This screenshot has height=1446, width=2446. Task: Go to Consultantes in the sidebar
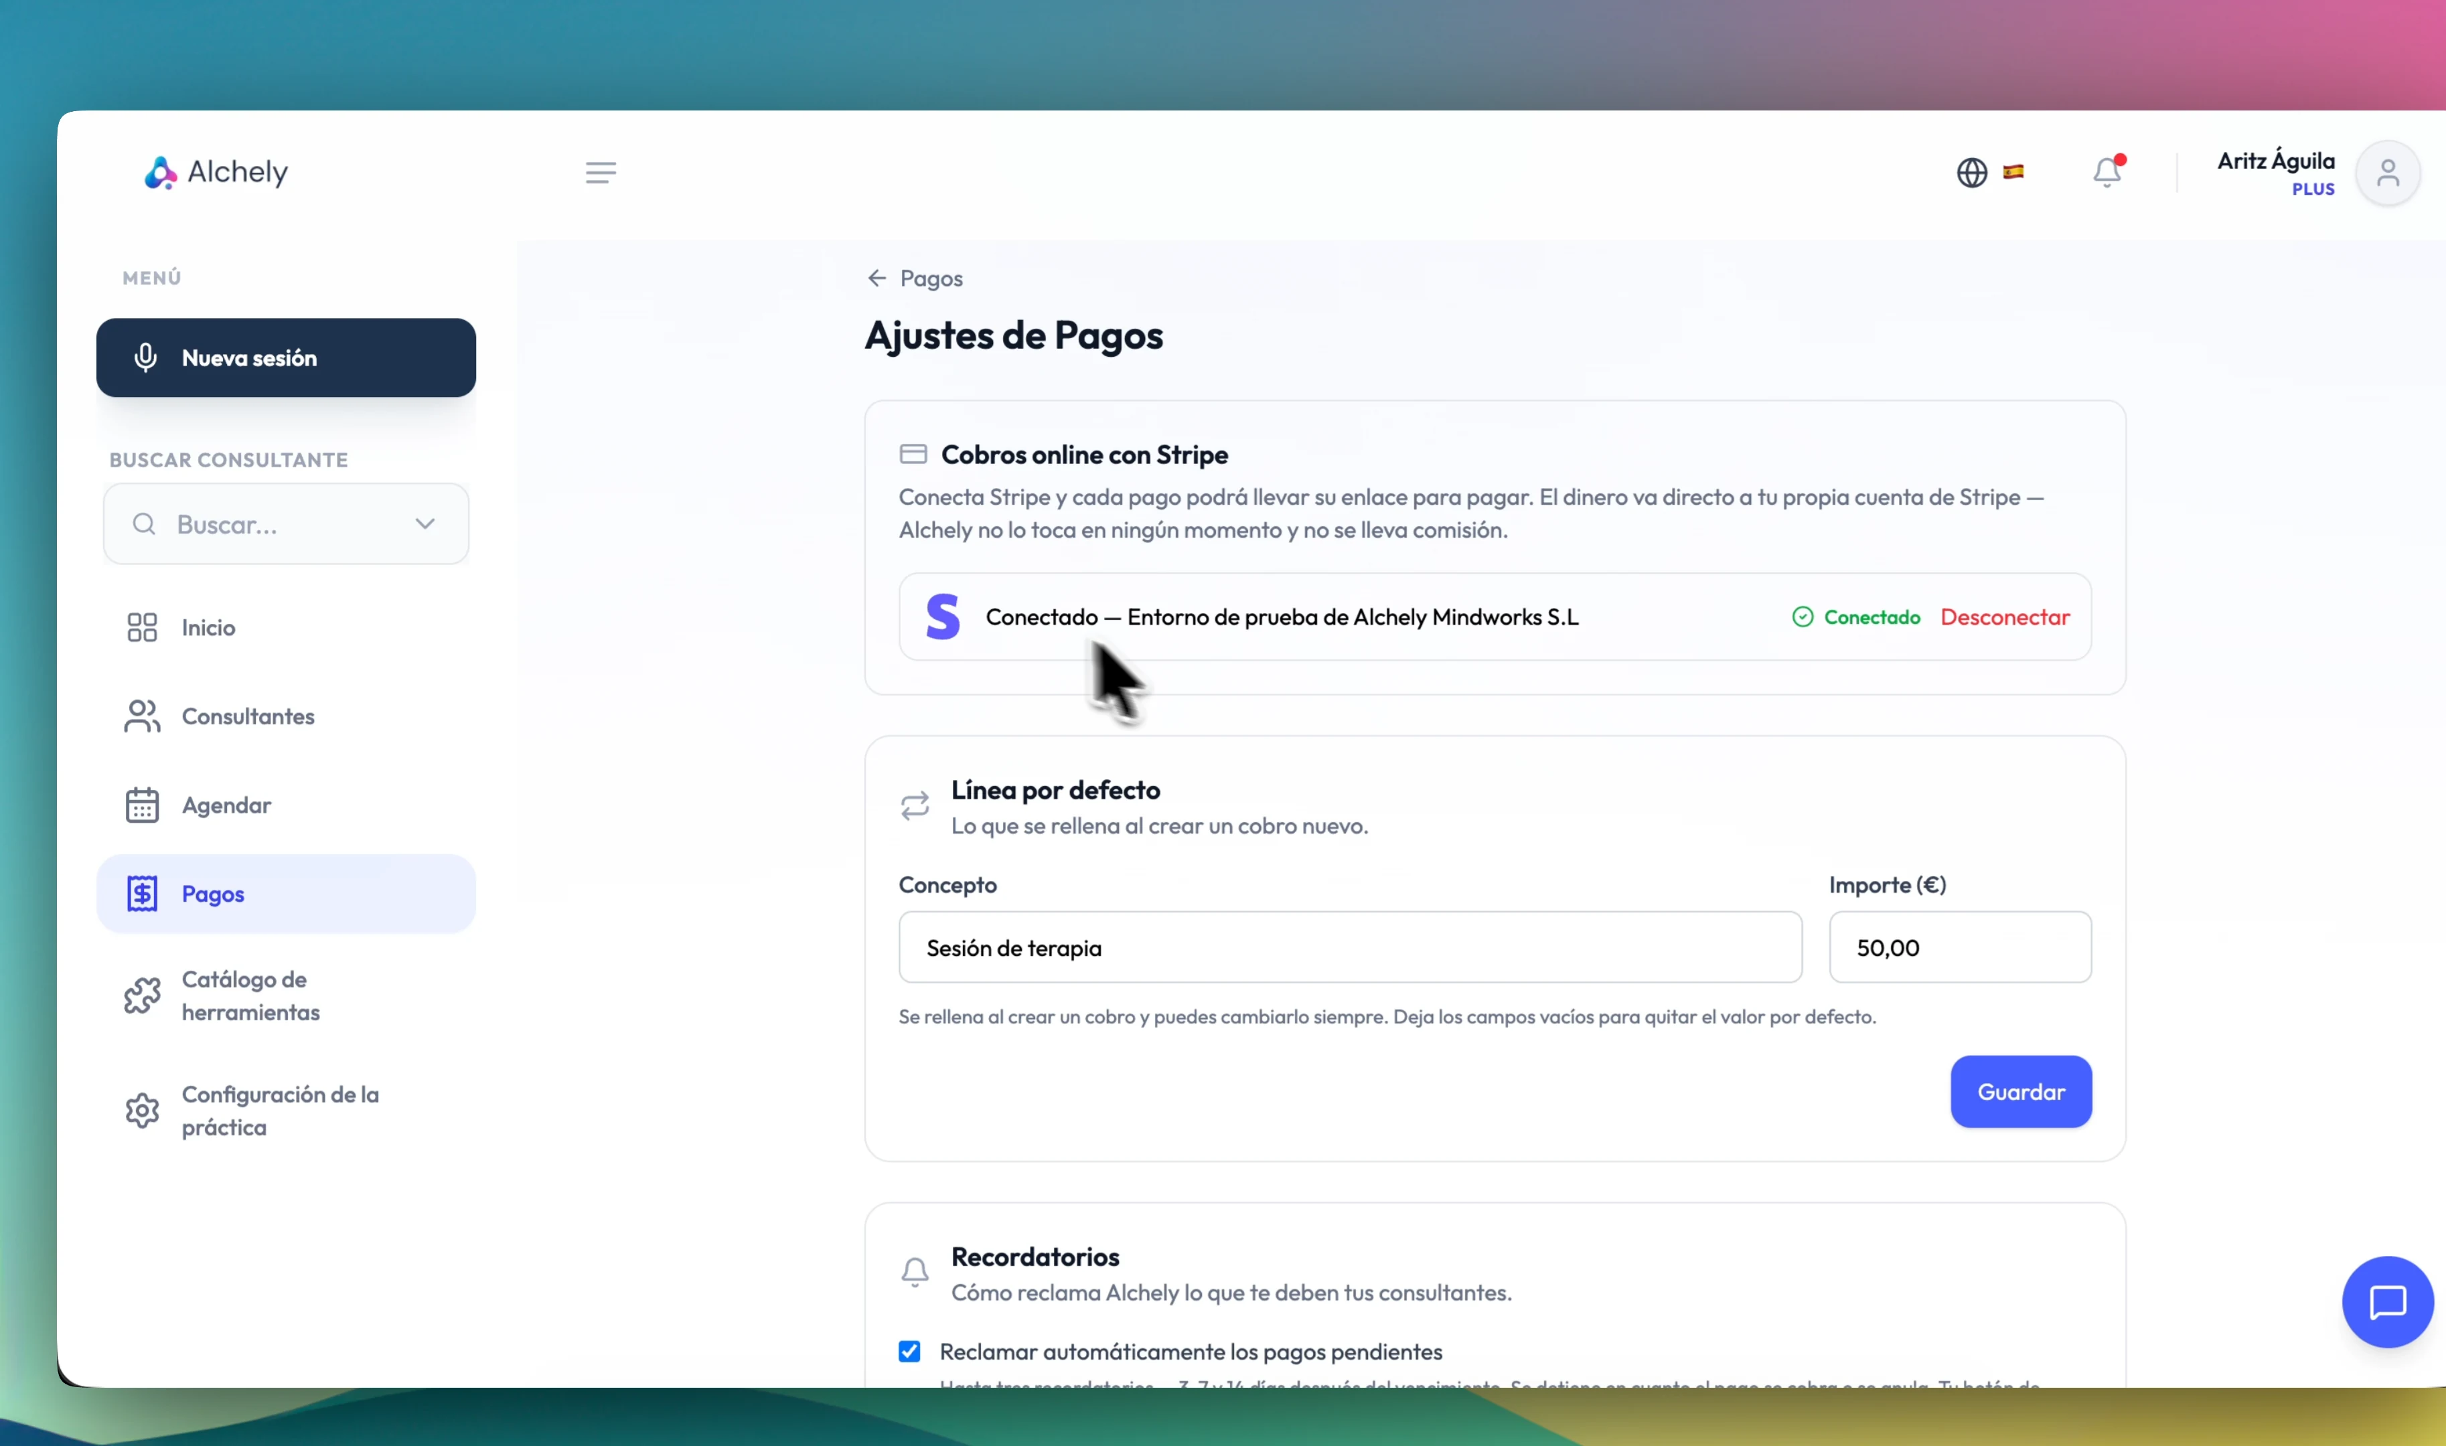tap(285, 716)
